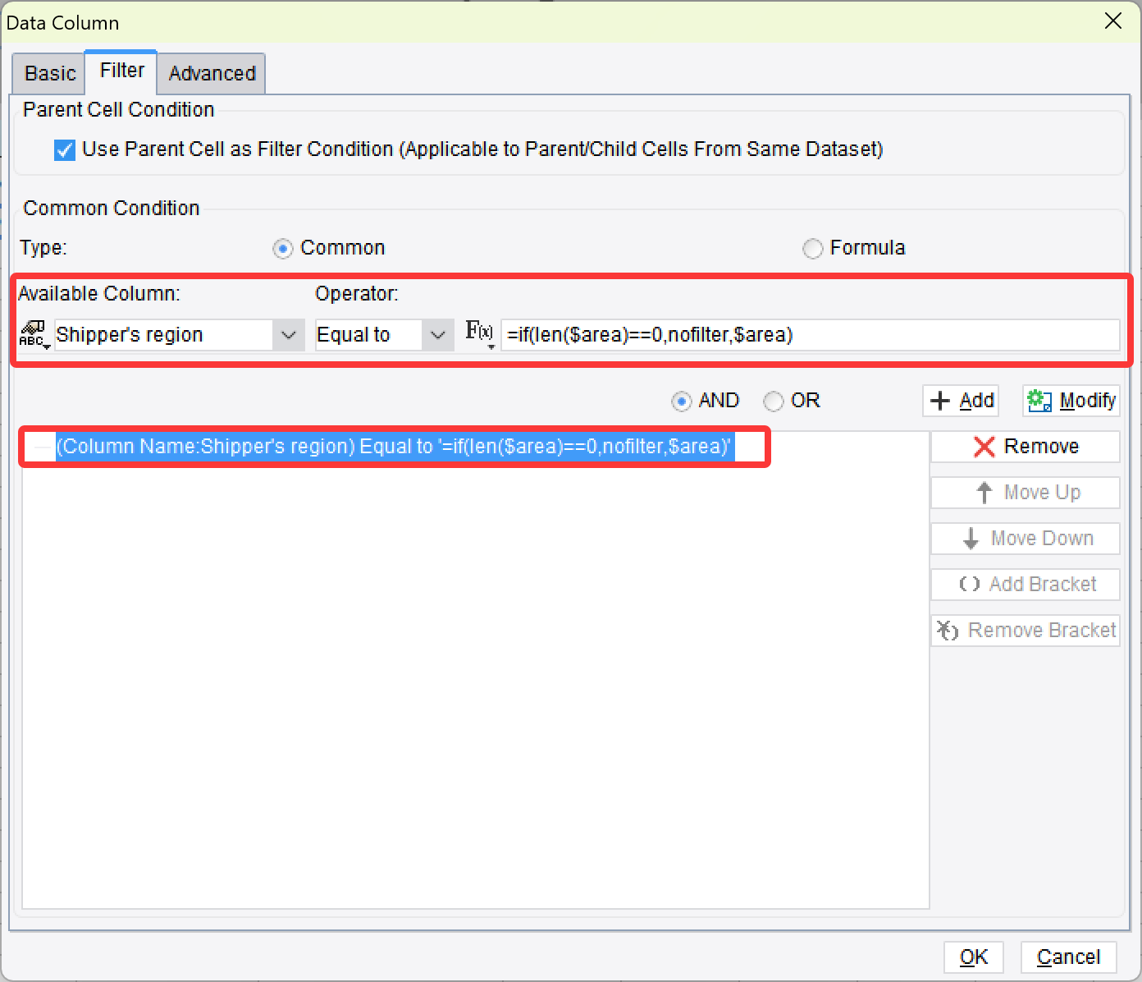Click the red X Remove icon
The image size is (1142, 982).
point(984,446)
